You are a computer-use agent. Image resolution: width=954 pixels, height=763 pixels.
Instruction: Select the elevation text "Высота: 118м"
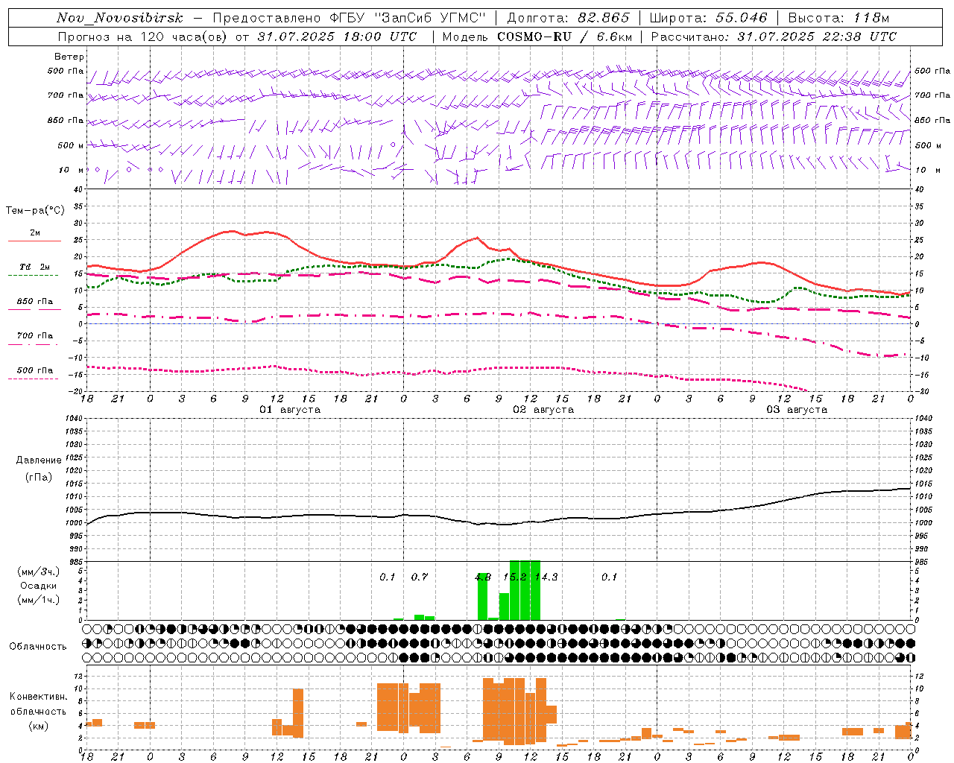click(838, 18)
